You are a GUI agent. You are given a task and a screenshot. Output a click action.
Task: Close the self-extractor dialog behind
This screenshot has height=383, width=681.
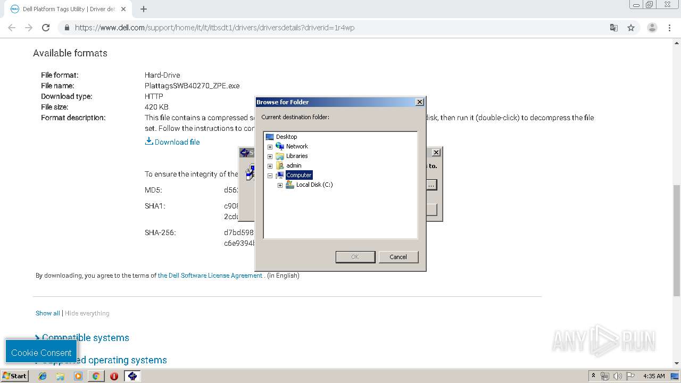(436, 153)
